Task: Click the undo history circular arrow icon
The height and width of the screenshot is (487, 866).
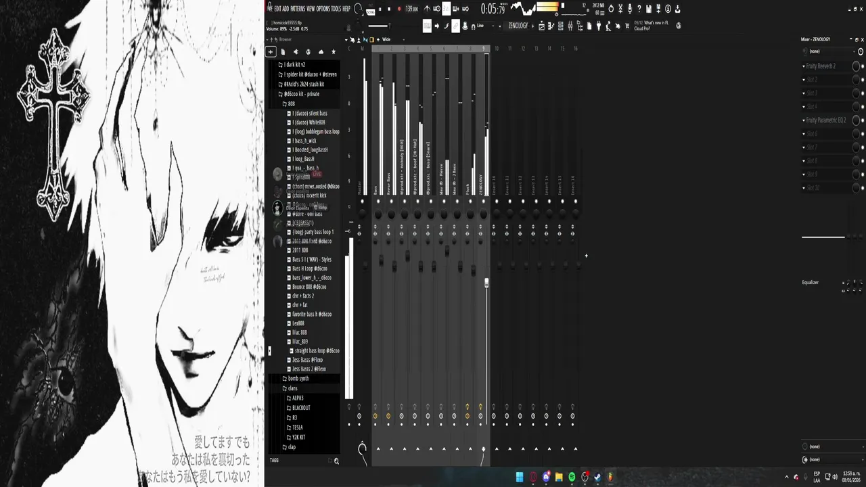Action: pos(611,9)
